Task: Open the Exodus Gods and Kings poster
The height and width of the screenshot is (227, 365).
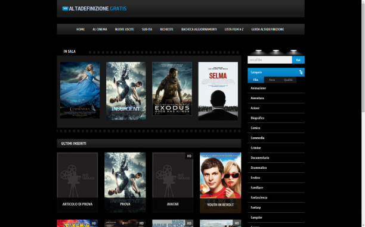Action: pyautogui.click(x=172, y=89)
